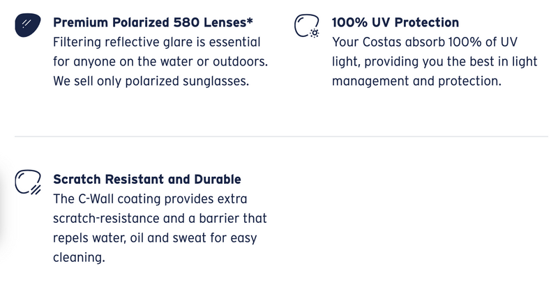Click the filled polarized lens icon
This screenshot has width=558, height=282.
tap(28, 25)
